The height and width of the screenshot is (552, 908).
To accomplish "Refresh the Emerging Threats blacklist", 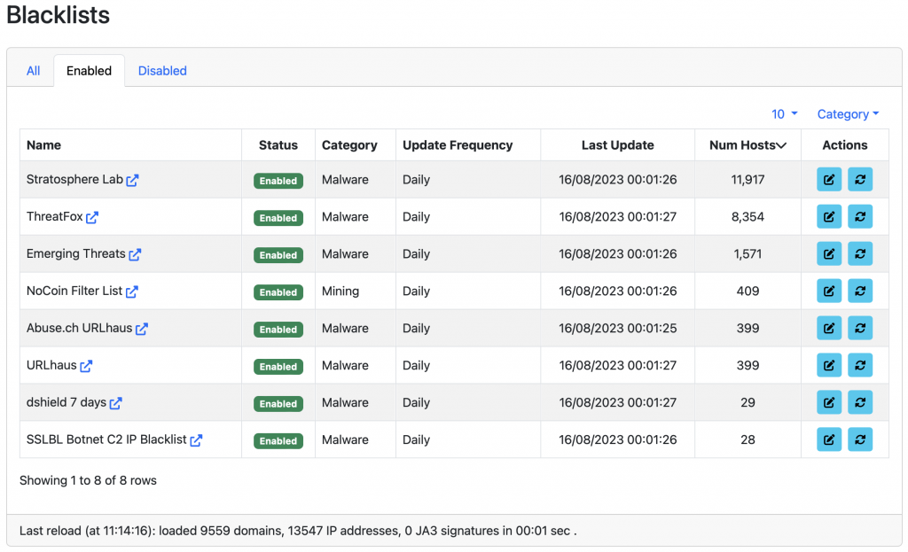I will (x=860, y=253).
